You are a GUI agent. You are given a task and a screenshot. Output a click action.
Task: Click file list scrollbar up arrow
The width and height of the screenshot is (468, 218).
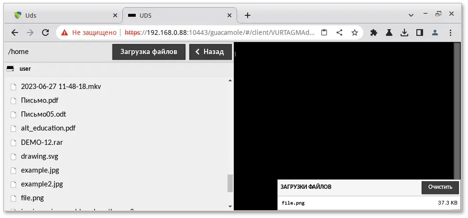coord(230,80)
